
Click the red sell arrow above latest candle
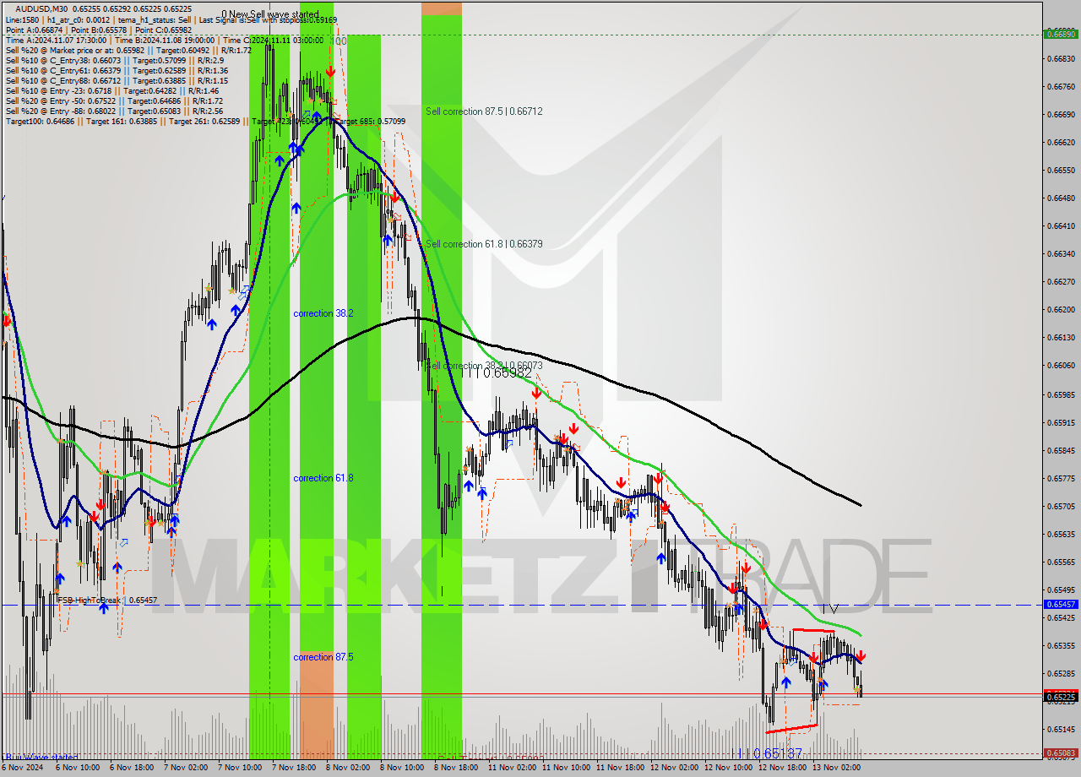click(860, 655)
